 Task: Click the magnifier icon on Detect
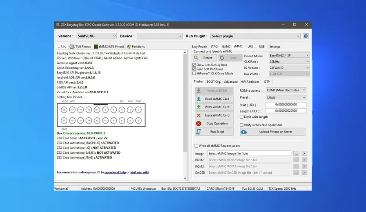196,58
